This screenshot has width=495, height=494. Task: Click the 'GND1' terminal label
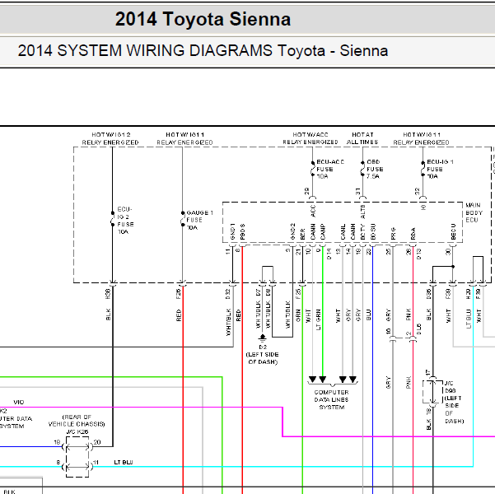coord(233,231)
